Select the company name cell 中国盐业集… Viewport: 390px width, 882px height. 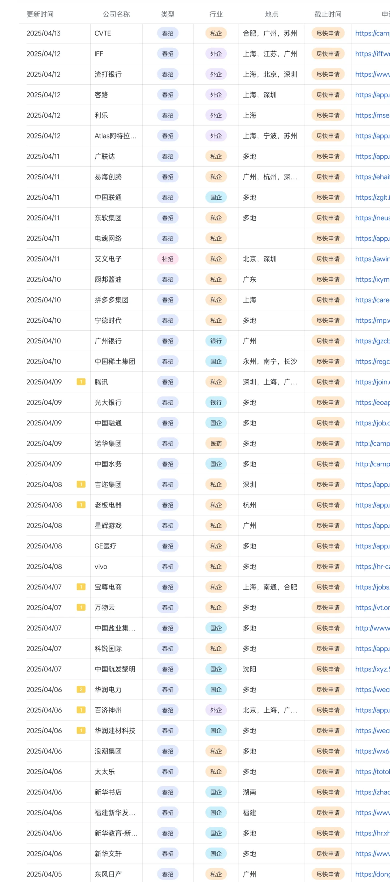point(116,628)
